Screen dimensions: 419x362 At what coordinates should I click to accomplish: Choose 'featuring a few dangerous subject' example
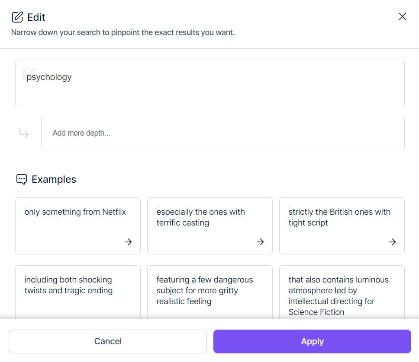tap(205, 290)
